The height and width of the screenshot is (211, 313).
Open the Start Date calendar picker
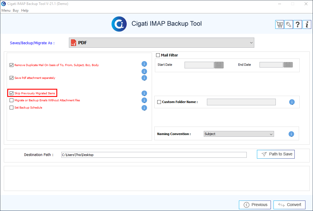point(219,65)
